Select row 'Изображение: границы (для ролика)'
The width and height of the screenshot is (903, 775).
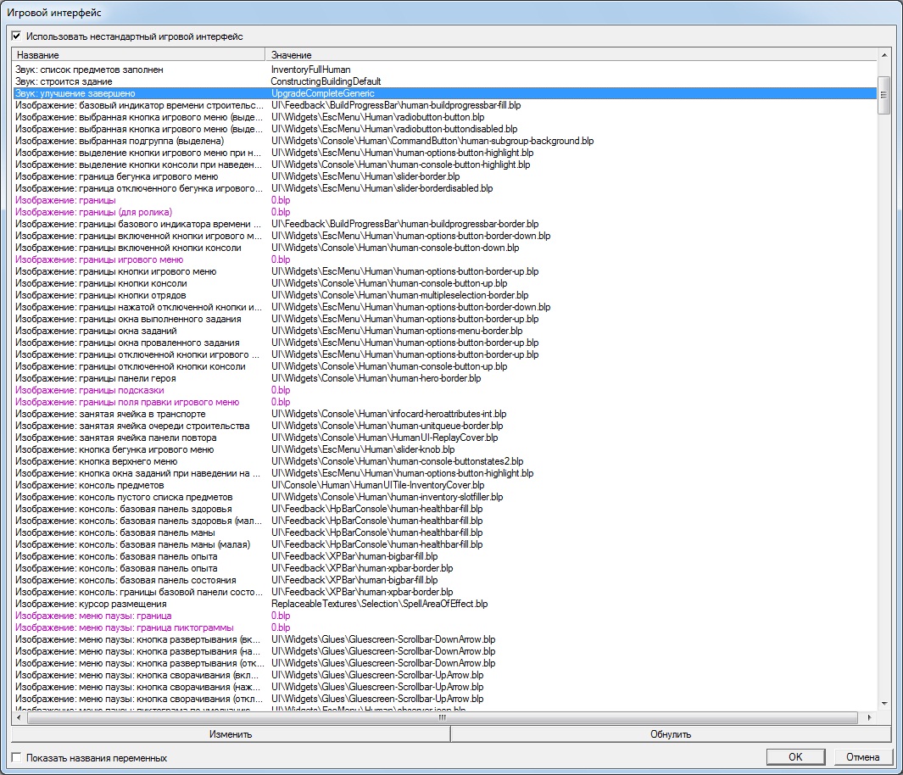point(444,212)
